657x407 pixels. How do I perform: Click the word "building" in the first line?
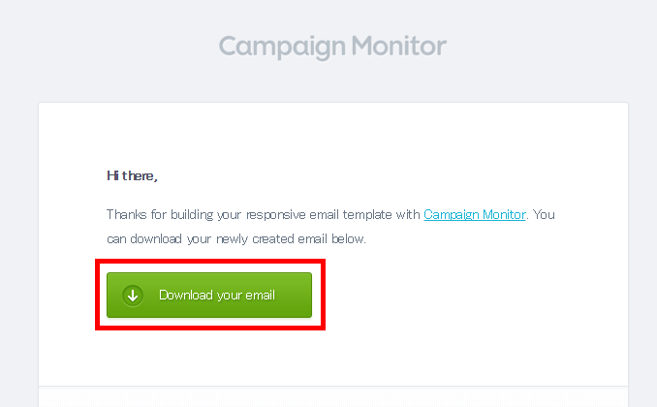coord(192,215)
